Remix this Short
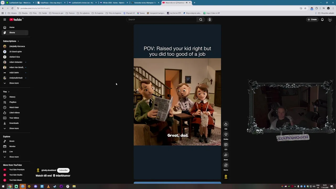Screen dimensions: 336x189 pyautogui.click(x=226, y=165)
